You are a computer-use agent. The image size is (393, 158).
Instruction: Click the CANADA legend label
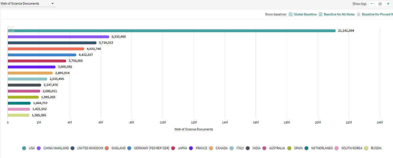coord(222,148)
